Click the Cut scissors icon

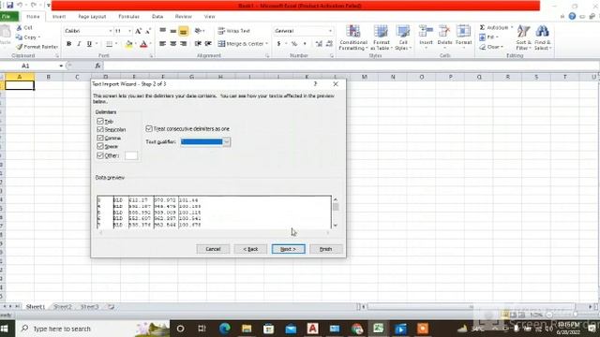pos(19,28)
